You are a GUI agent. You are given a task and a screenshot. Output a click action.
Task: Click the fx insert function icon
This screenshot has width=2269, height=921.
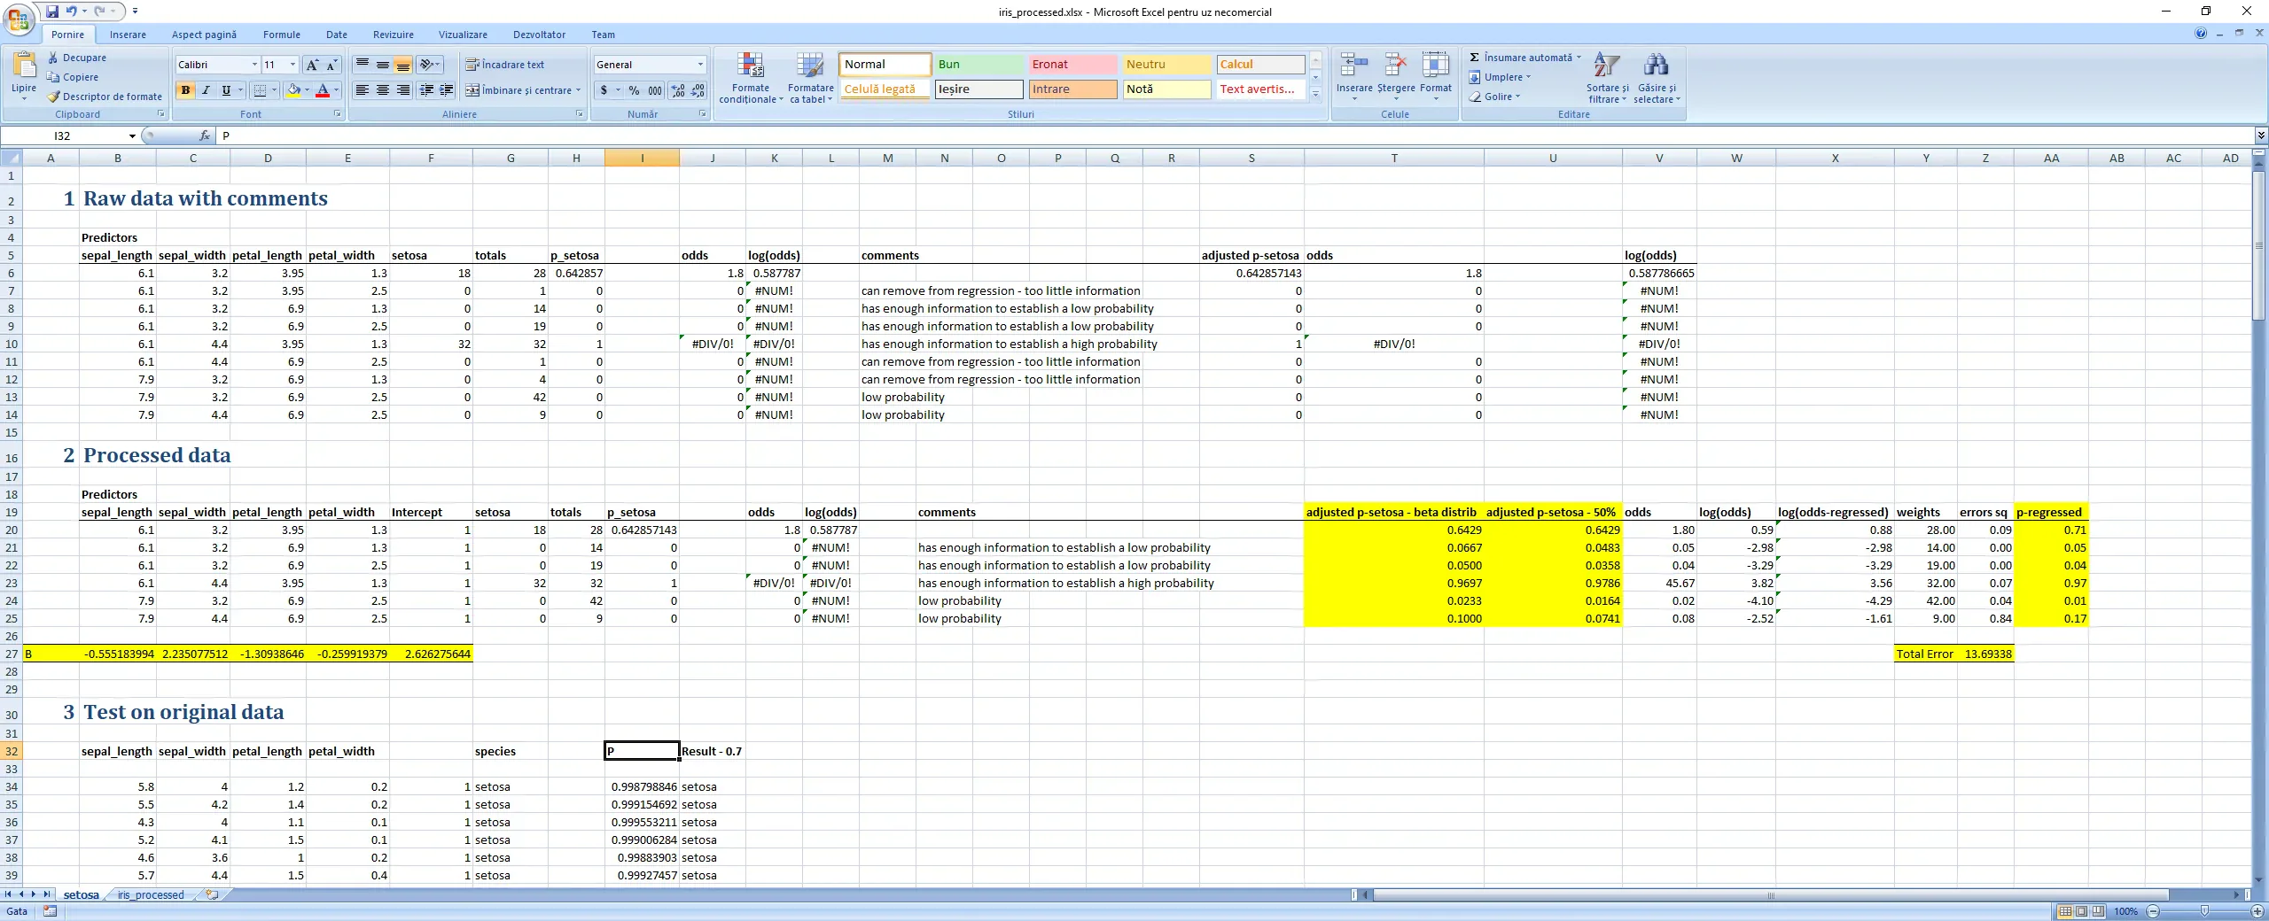point(205,135)
